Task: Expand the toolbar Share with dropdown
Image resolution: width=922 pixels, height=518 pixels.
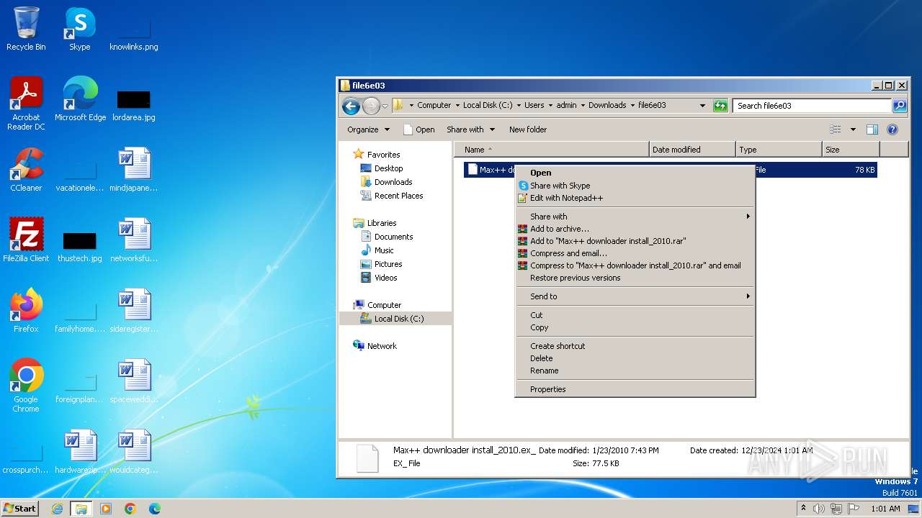Action: pos(471,129)
